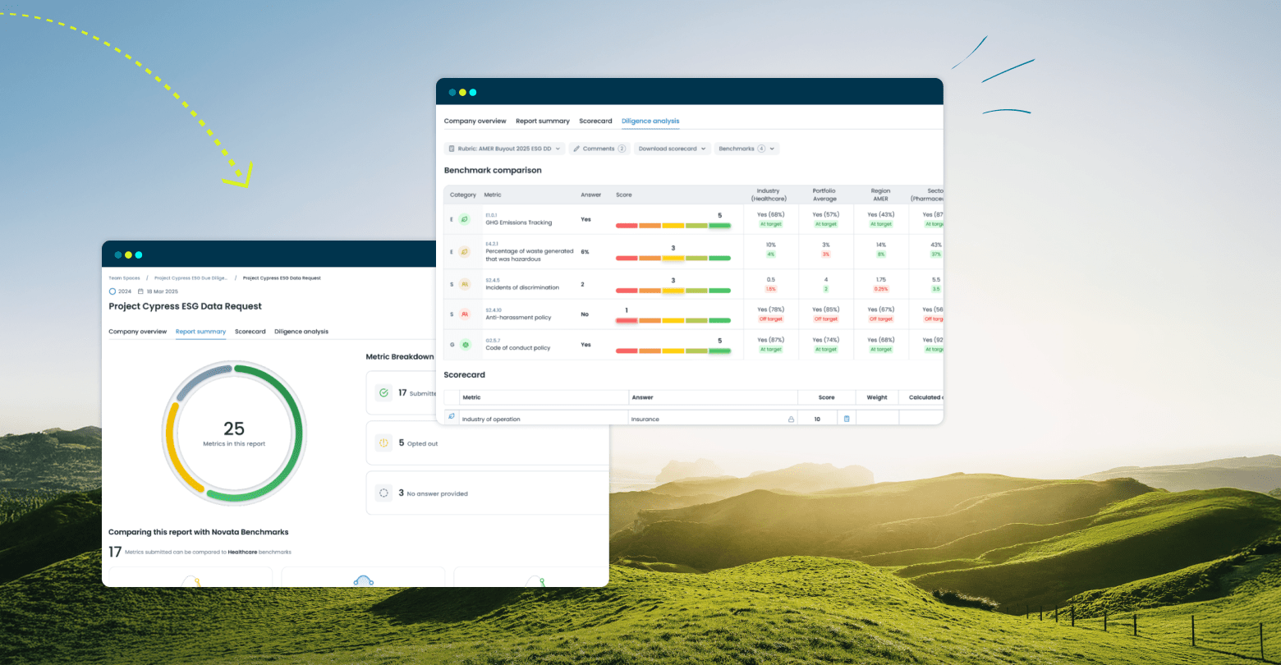Open the Benchmarks dropdown
This screenshot has height=665, width=1281.
(x=746, y=149)
